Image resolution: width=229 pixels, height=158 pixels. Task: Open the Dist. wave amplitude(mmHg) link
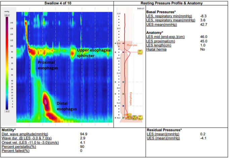point(25,134)
